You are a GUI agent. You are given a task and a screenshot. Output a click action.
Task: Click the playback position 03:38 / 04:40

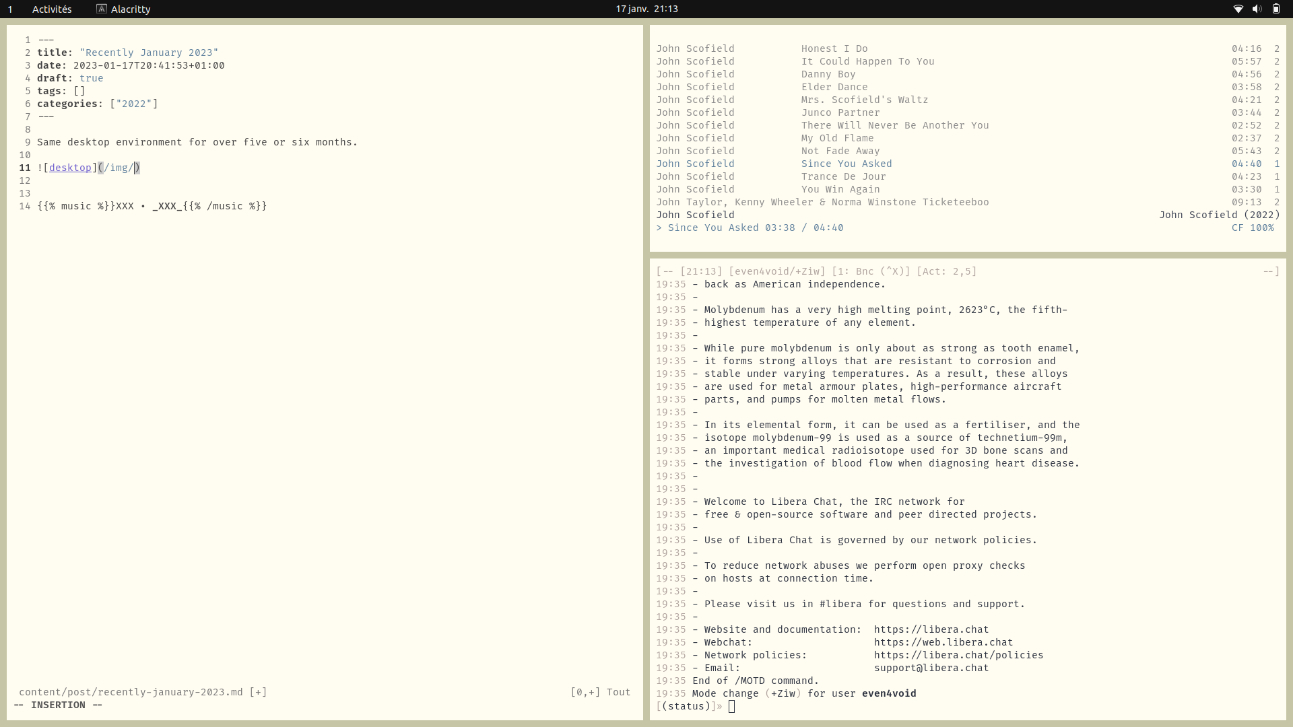(803, 228)
